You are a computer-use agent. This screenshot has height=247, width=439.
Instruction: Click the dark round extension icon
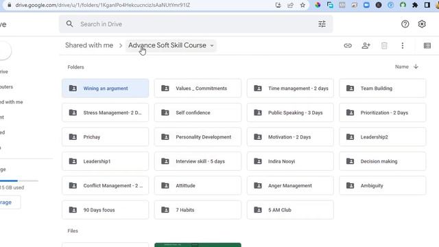pyautogui.click(x=379, y=5)
